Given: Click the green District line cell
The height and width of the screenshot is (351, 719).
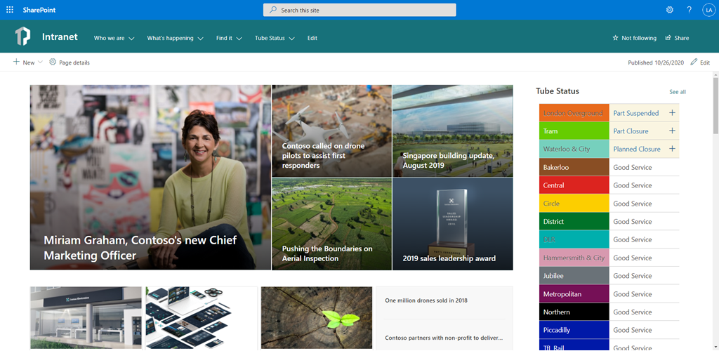Looking at the screenshot, I should pos(574,221).
